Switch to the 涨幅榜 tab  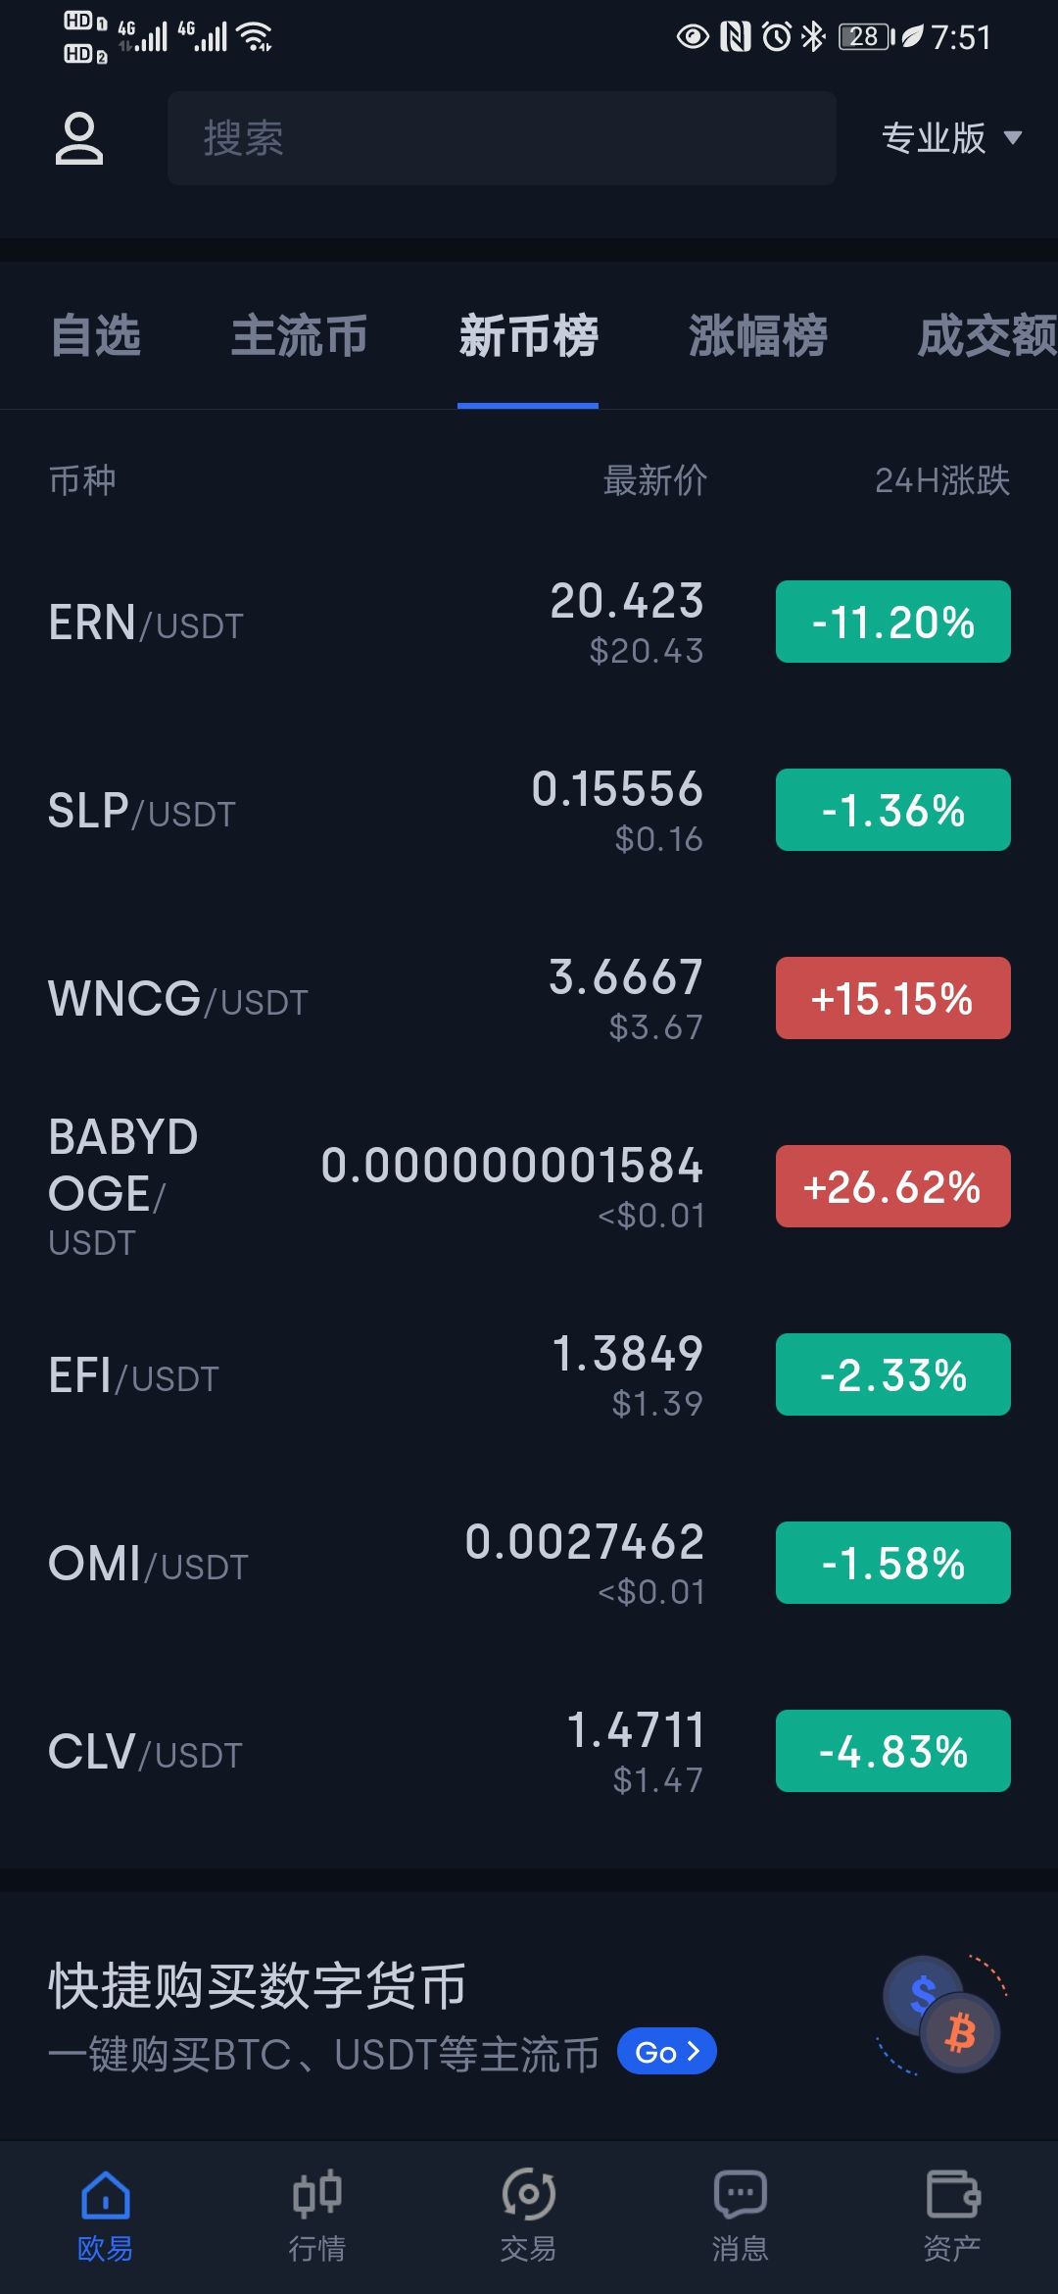pyautogui.click(x=757, y=335)
